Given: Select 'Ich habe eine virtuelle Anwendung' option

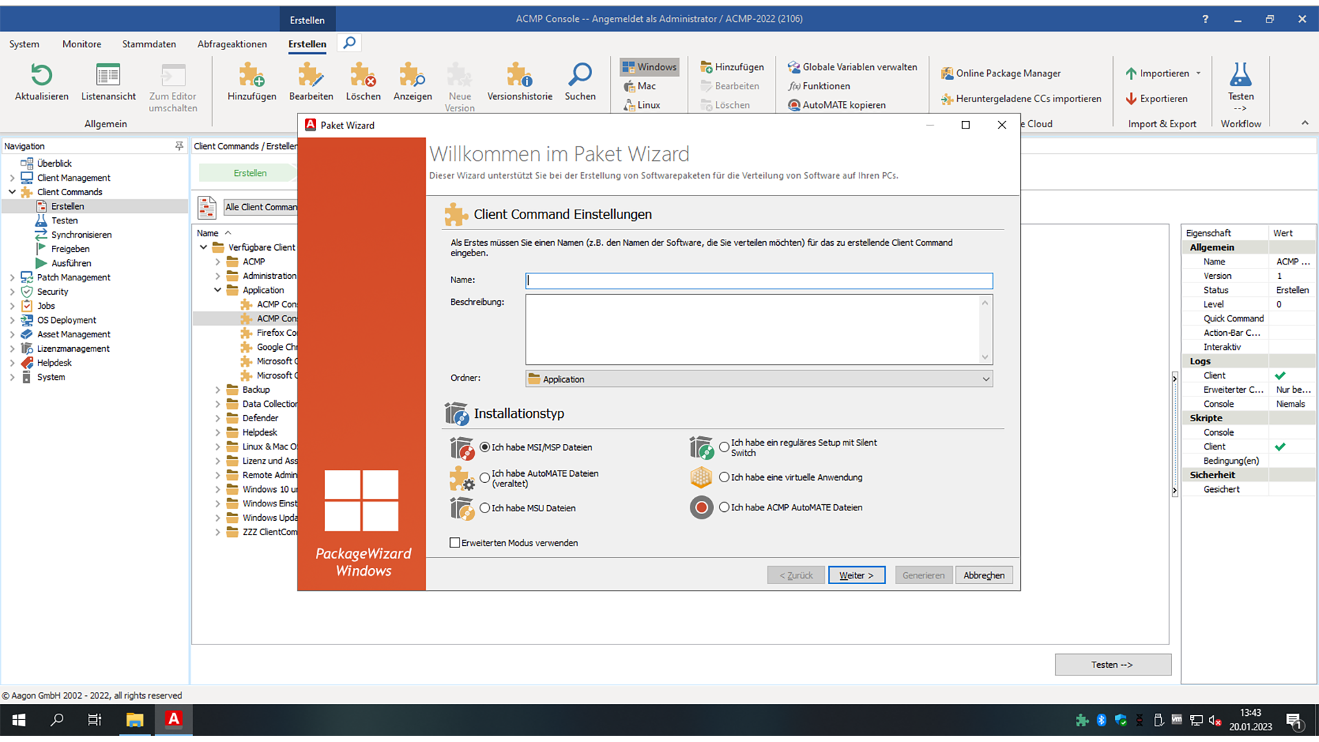Looking at the screenshot, I should pos(724,477).
